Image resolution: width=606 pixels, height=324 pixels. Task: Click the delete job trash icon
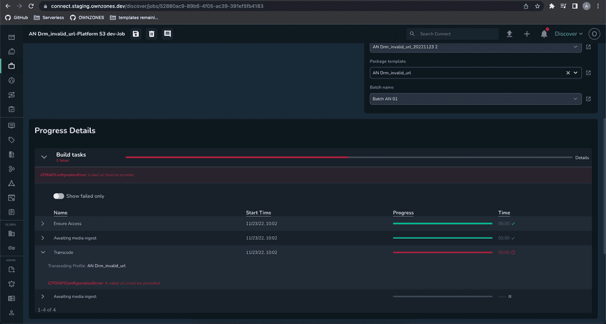[x=152, y=34]
